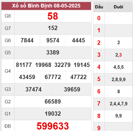Select the G1 prize number 19032
Viewport: 133px width, 131px height.
pyautogui.click(x=53, y=114)
